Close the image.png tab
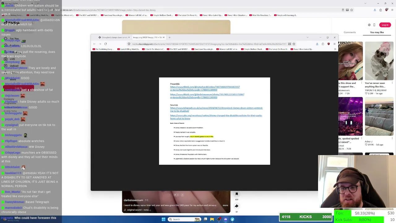Viewport: 396px width, 223px height. (x=164, y=37)
